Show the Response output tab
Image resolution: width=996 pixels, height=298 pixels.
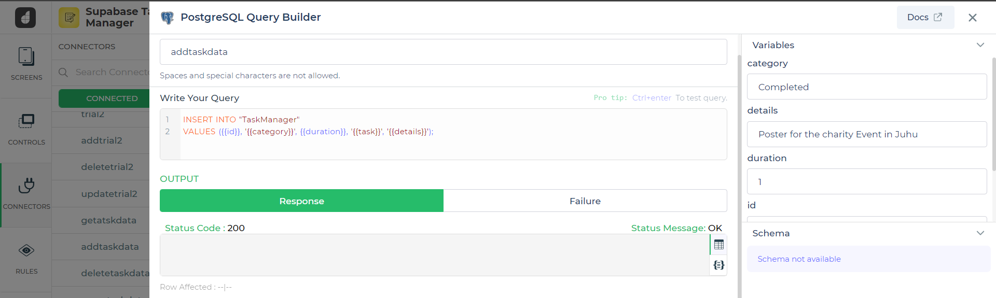coord(301,201)
